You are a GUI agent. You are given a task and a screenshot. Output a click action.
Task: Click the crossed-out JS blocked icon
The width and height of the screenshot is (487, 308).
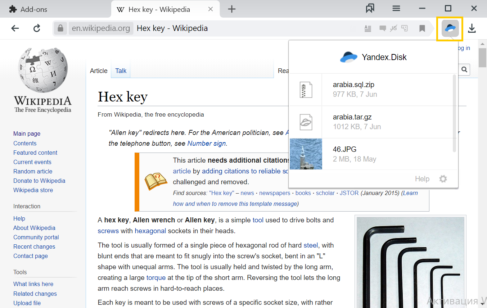click(393, 28)
